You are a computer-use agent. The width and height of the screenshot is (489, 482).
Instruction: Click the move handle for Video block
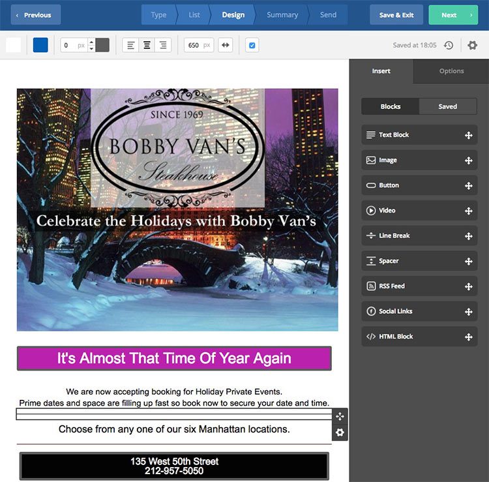(468, 211)
